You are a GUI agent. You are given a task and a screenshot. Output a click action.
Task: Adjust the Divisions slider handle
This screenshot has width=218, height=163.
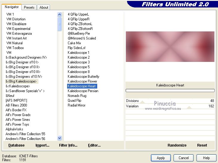pyautogui.click(x=142, y=102)
